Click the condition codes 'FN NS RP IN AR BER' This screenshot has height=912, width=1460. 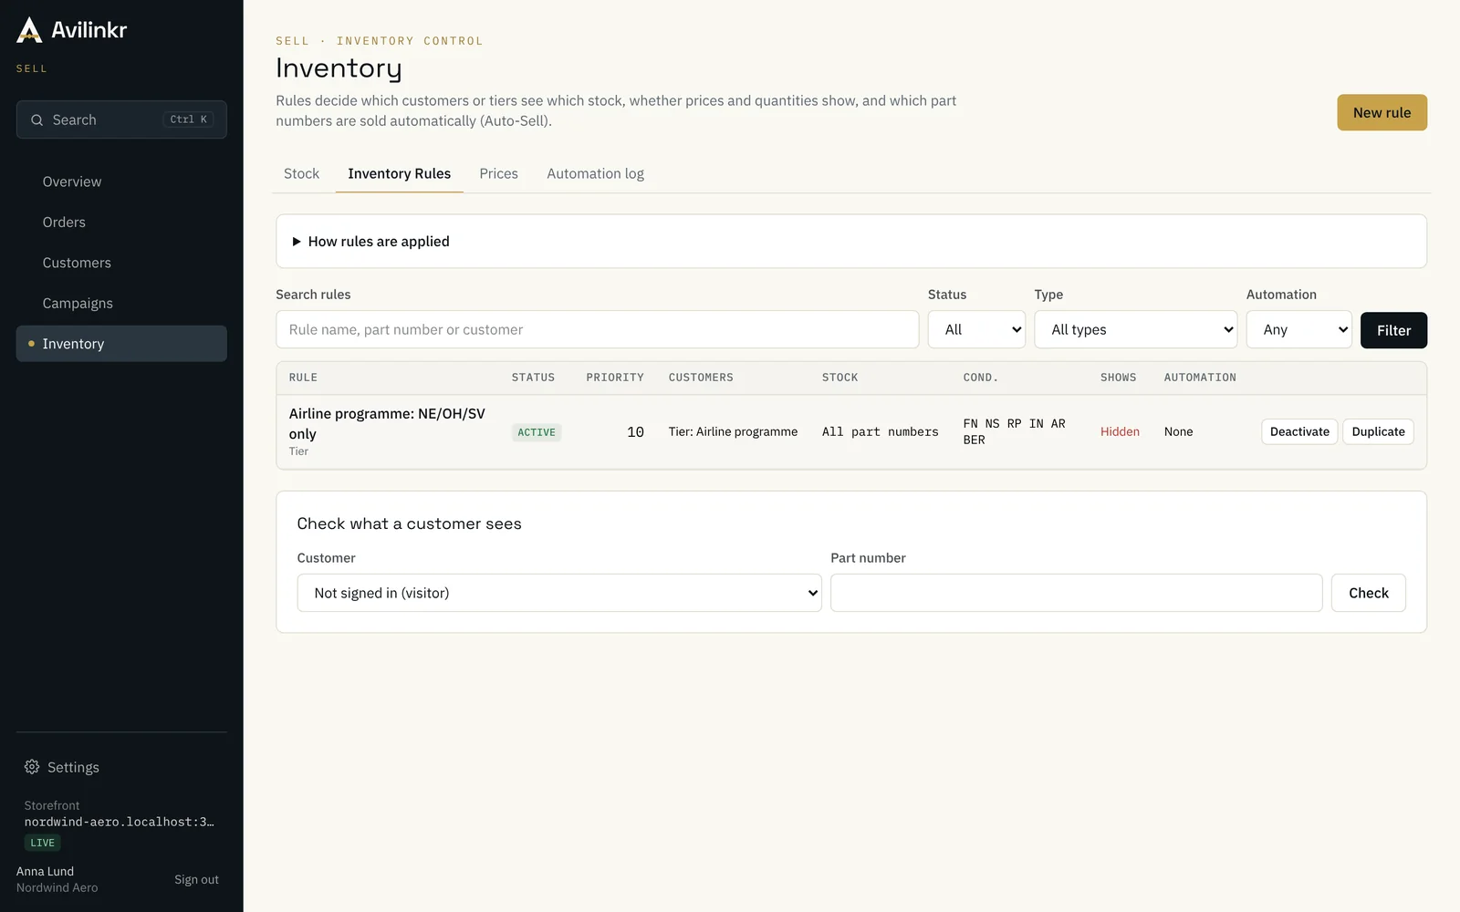pyautogui.click(x=1015, y=431)
